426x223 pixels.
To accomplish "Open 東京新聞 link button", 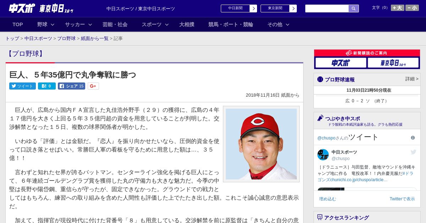I will tap(275, 8).
